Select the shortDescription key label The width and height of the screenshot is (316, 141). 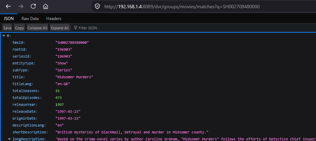click(30, 132)
